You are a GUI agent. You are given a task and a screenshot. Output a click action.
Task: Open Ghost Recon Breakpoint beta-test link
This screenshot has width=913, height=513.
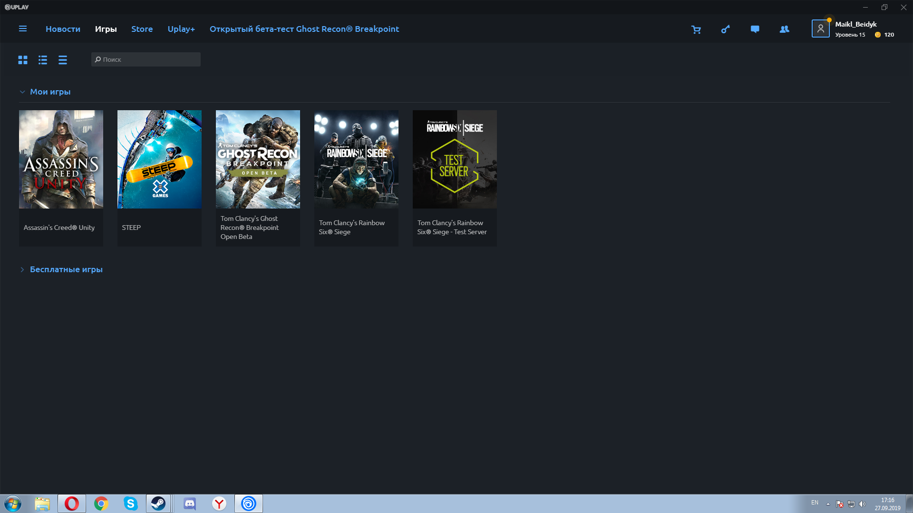point(304,29)
